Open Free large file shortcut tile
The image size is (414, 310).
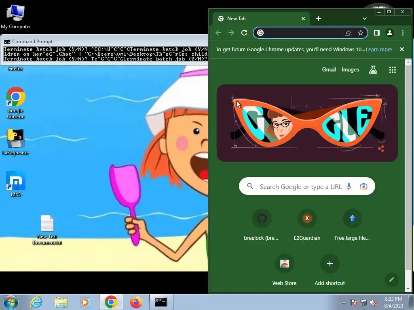(x=352, y=225)
